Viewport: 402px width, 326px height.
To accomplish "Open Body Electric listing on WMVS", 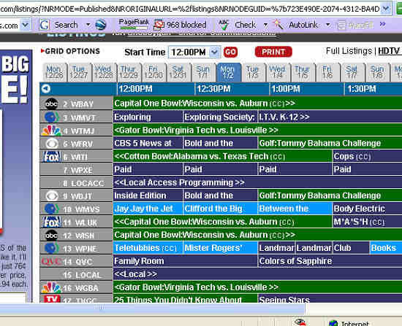I will tap(367, 209).
